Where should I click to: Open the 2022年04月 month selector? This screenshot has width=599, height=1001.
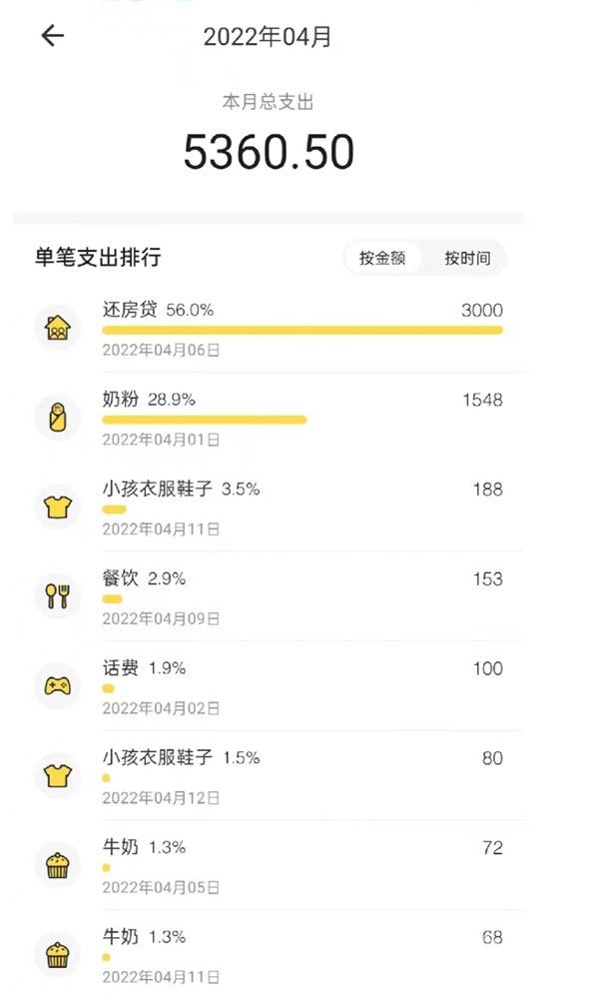tap(268, 37)
